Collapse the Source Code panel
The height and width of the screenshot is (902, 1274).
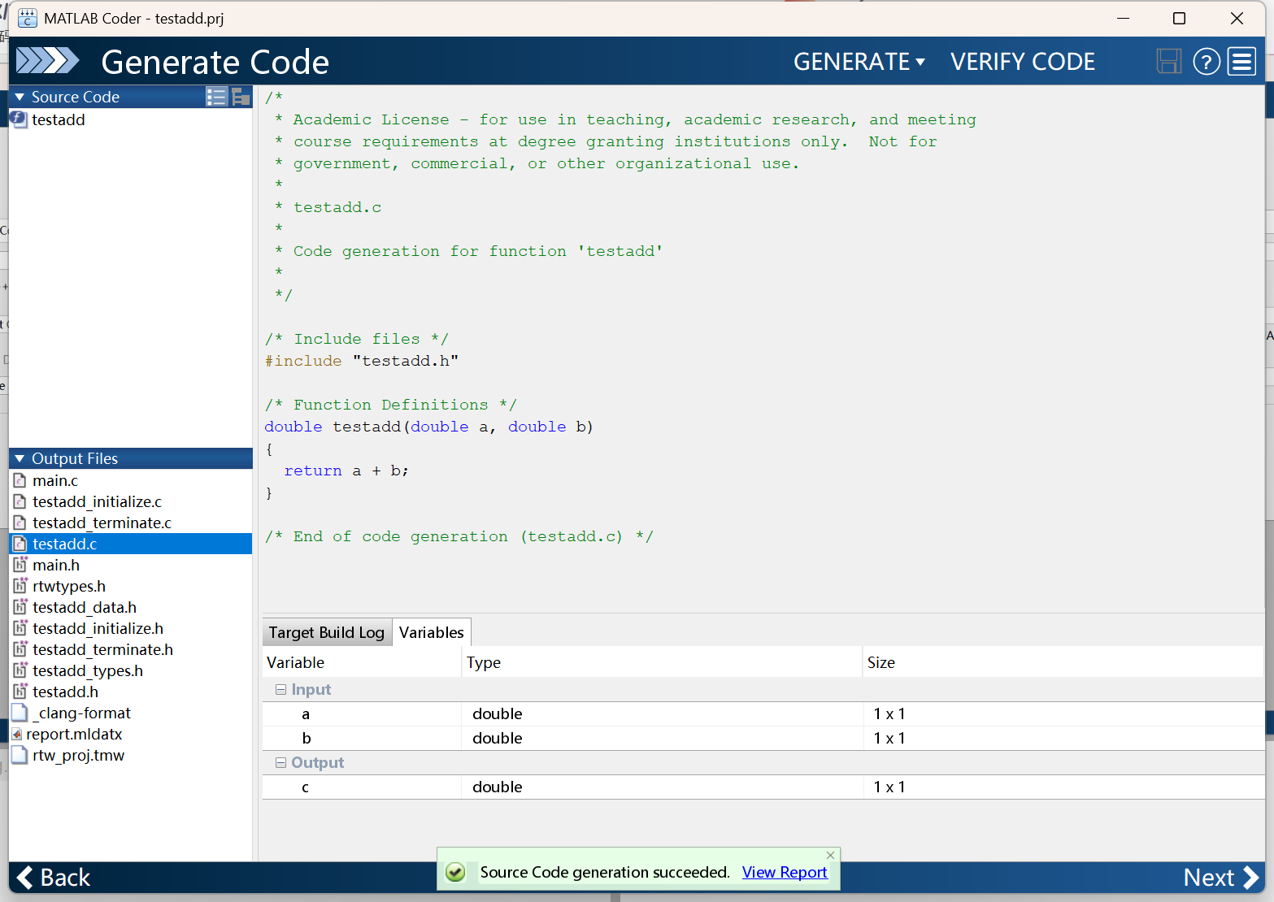click(x=20, y=97)
